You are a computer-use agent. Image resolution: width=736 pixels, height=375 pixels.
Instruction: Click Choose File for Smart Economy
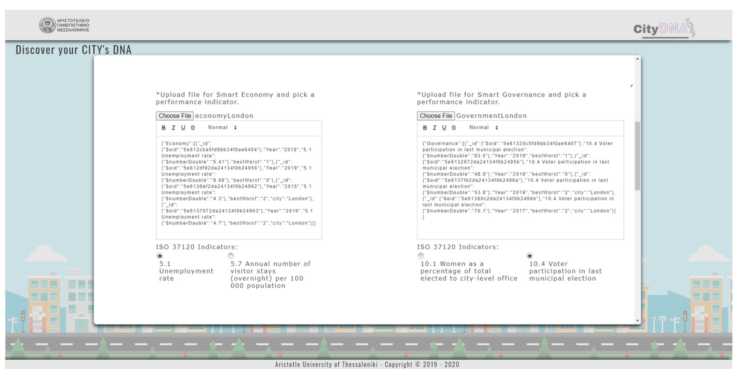click(175, 116)
